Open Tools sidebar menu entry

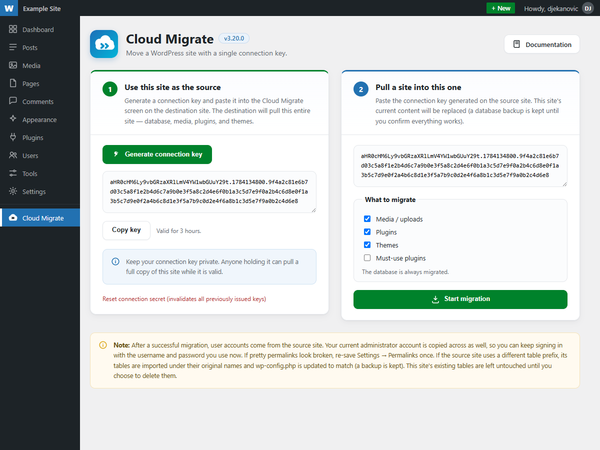40,173
